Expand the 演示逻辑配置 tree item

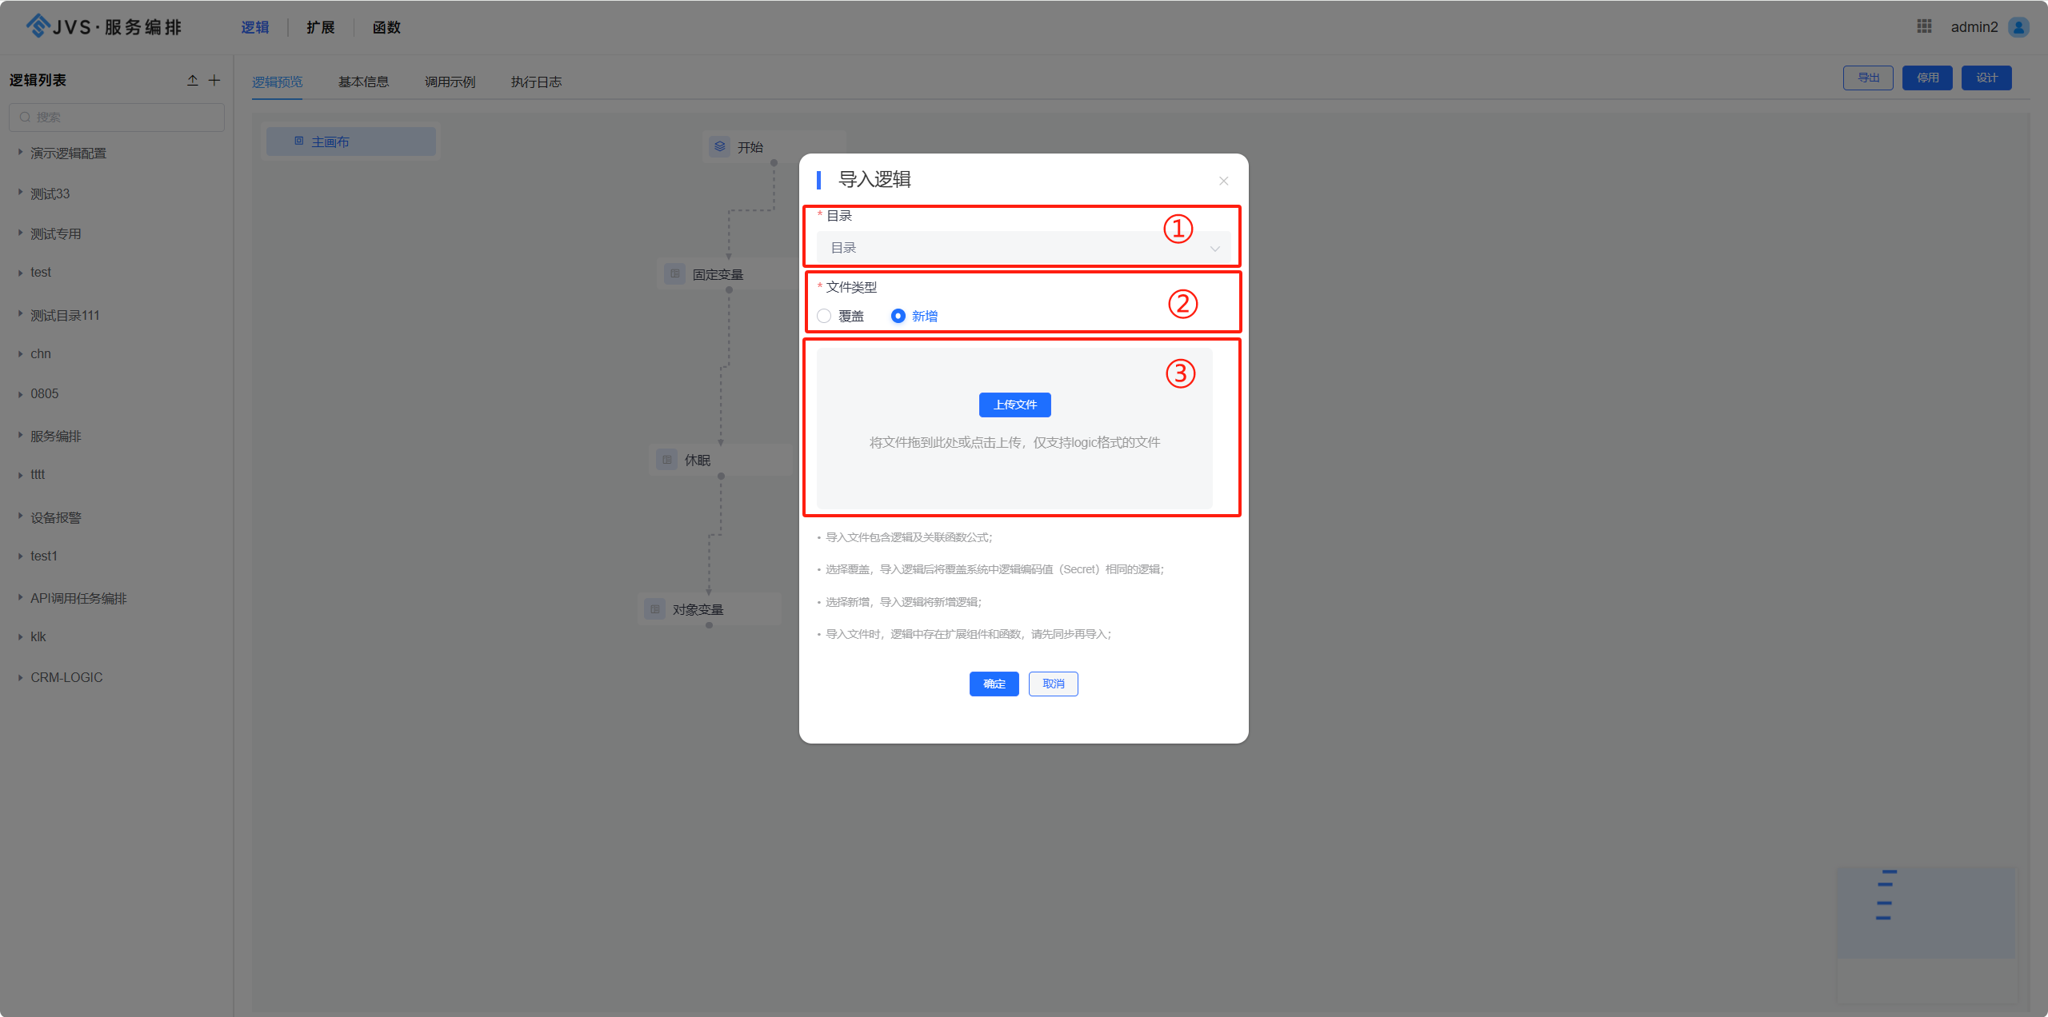20,152
